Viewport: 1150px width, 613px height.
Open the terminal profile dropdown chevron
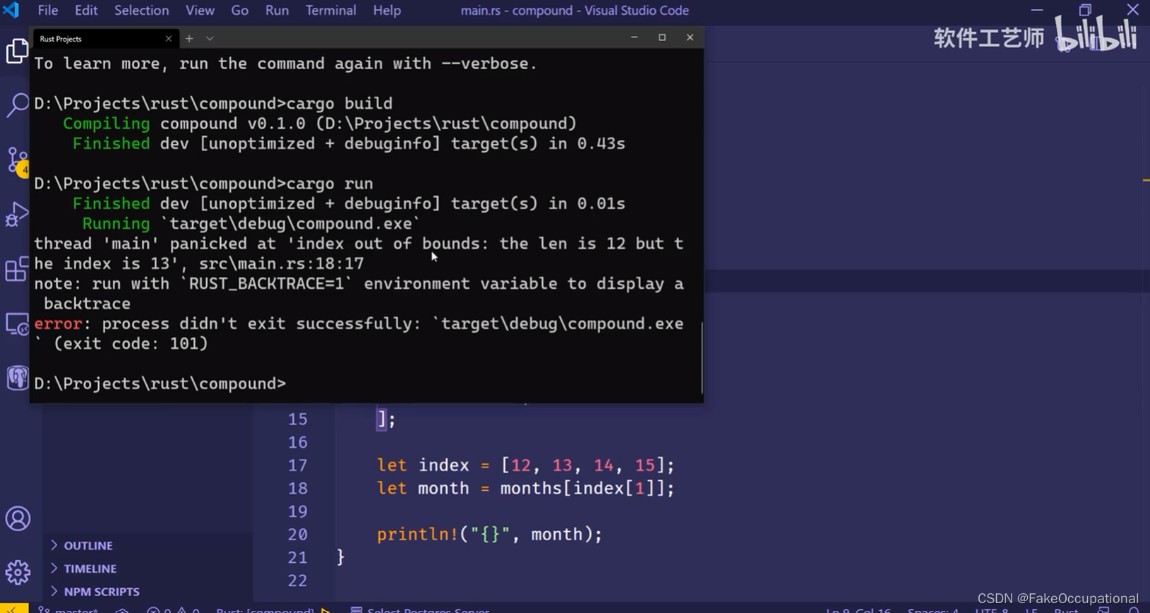click(210, 39)
